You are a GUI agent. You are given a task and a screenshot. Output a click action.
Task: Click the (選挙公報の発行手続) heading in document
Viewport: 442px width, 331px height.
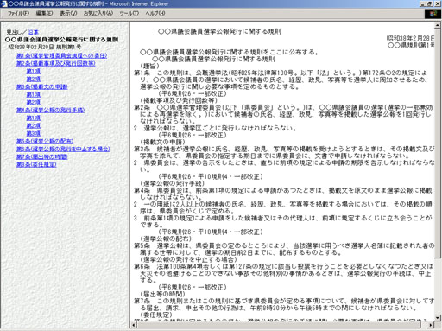(x=173, y=183)
